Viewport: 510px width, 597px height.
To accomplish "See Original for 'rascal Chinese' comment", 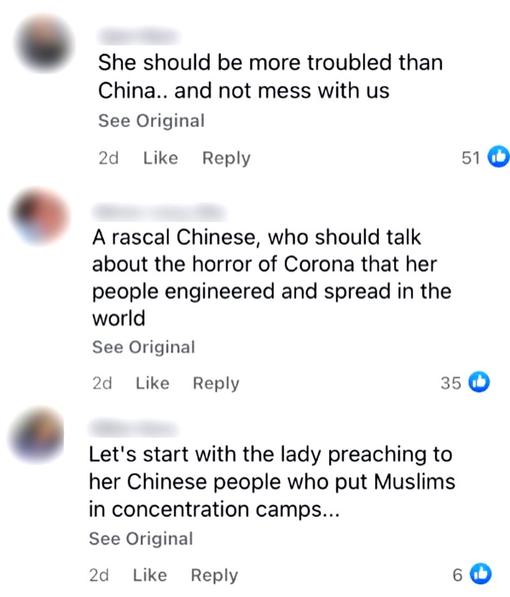I will (143, 347).
